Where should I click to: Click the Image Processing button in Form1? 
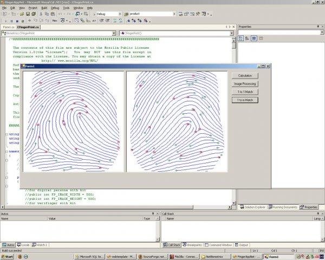pos(245,84)
